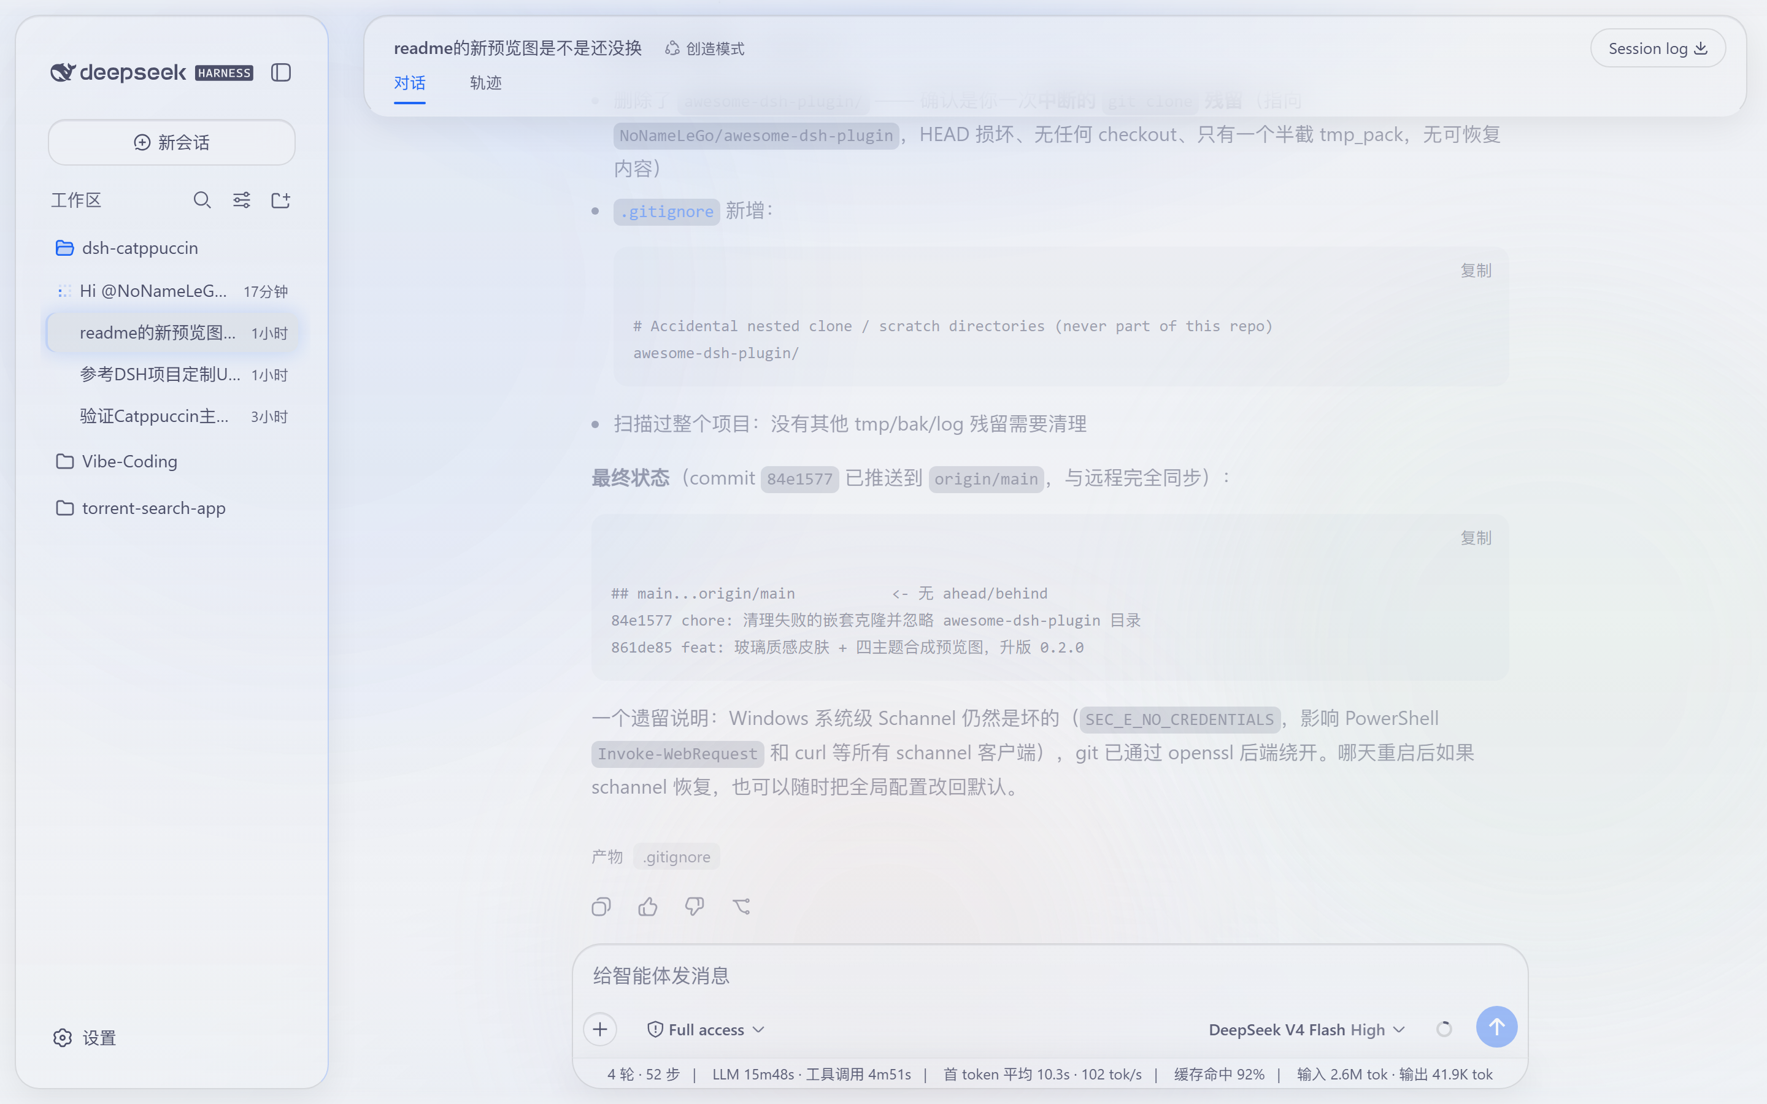This screenshot has height=1104, width=1767.
Task: Click the 84e1577 commit hash text
Action: [799, 479]
